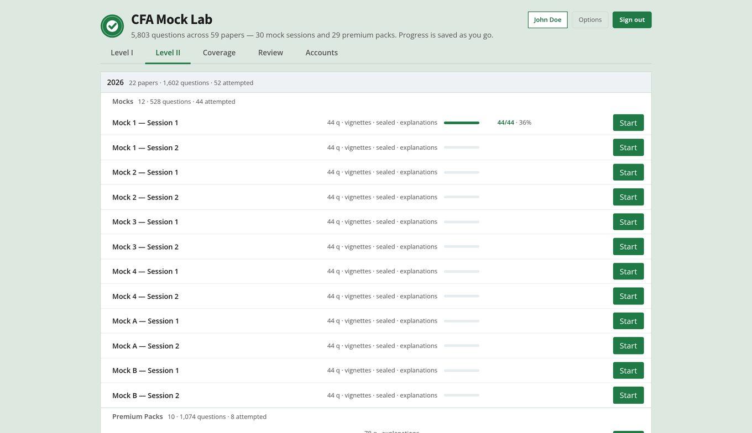Start Mock 4 — Session 2
The height and width of the screenshot is (433, 752).
pyautogui.click(x=628, y=296)
